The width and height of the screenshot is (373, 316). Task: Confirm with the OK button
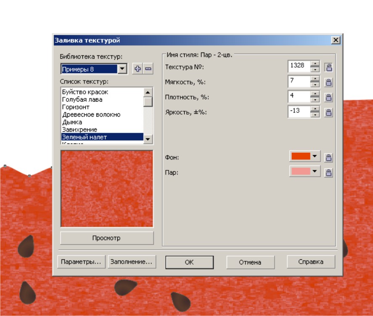[189, 262]
